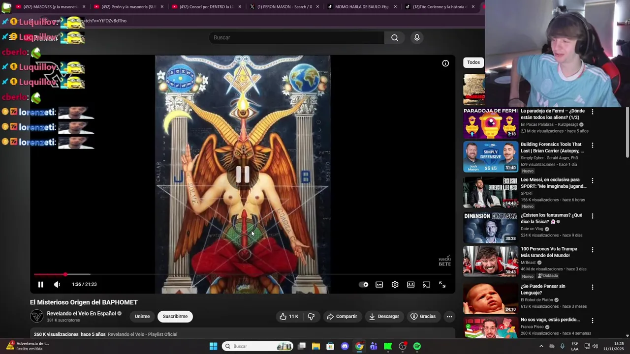630x354 pixels.
Task: Open video settings gear in player
Action: pyautogui.click(x=395, y=284)
